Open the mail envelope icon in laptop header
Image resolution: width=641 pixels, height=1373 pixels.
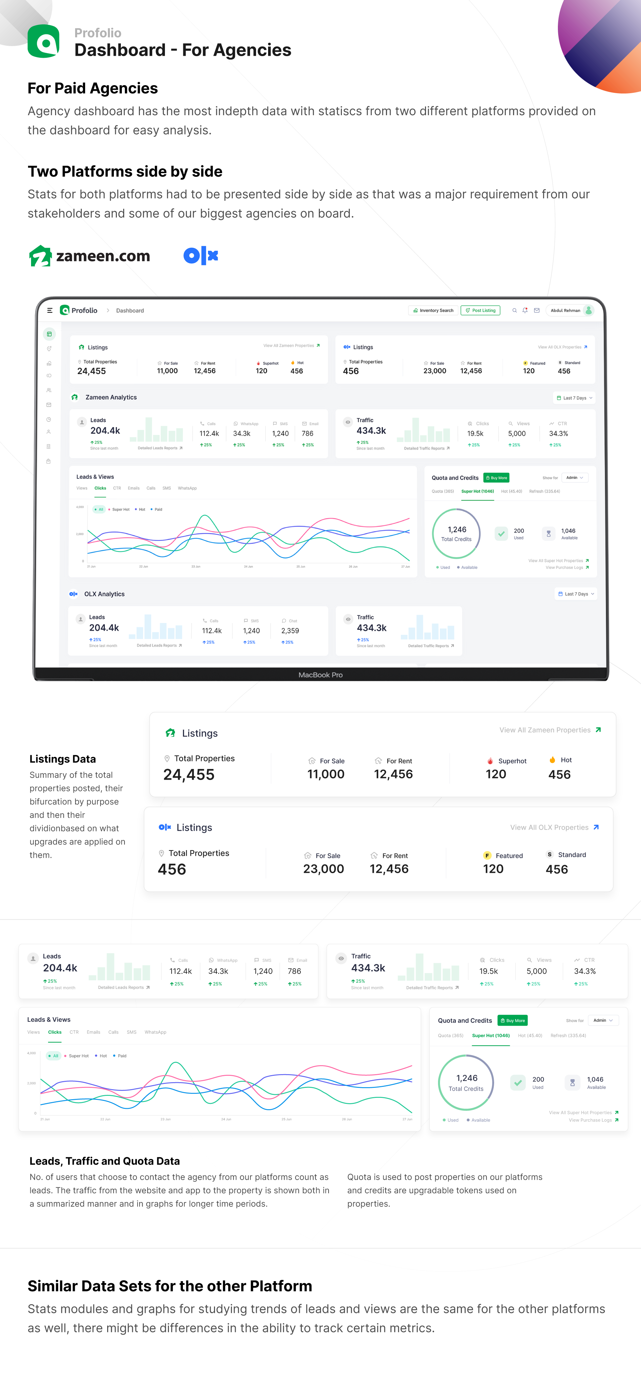pyautogui.click(x=537, y=310)
